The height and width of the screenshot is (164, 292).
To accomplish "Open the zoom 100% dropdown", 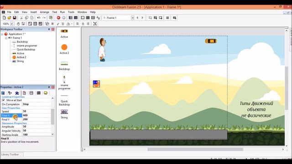I will (x=12, y=24).
